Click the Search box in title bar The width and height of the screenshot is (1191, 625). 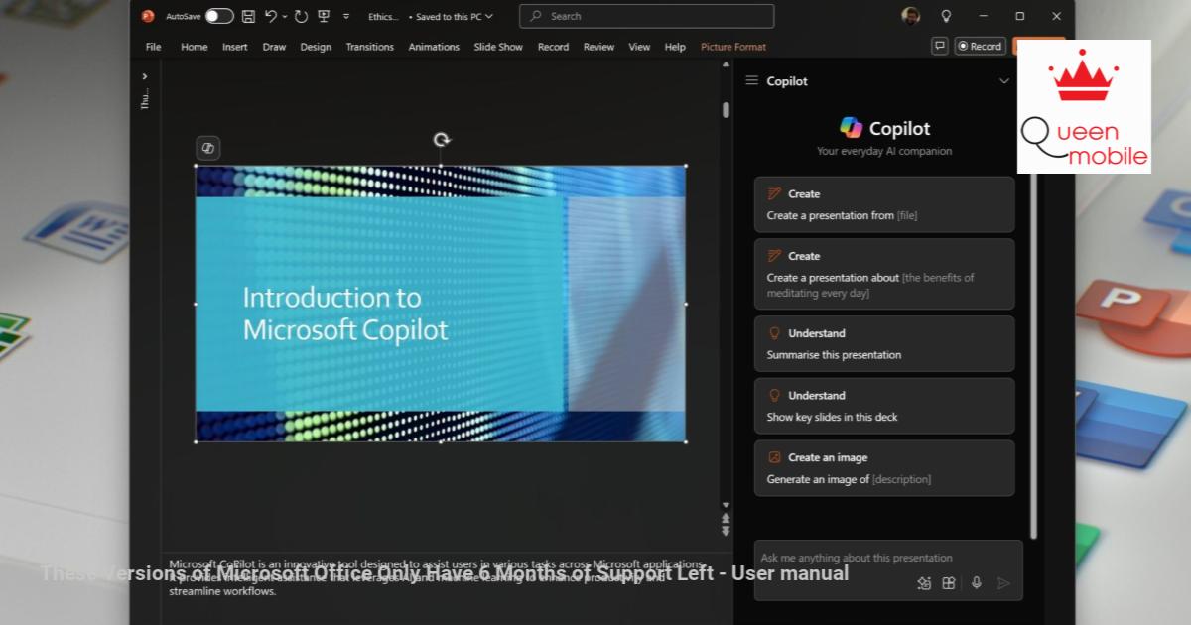click(x=646, y=16)
